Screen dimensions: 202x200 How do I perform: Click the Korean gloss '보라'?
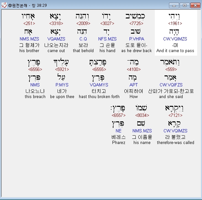coord(83,45)
